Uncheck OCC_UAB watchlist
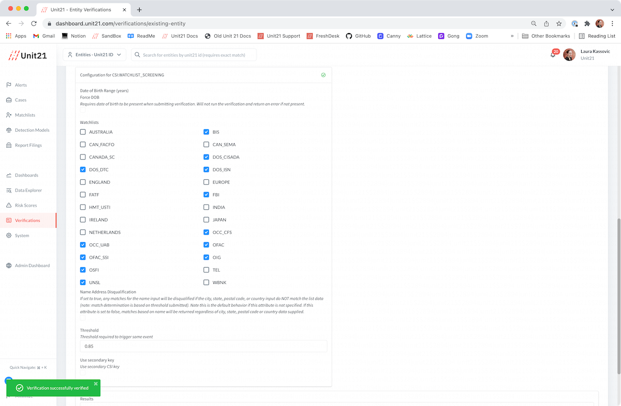This screenshot has height=406, width=621. (x=83, y=245)
